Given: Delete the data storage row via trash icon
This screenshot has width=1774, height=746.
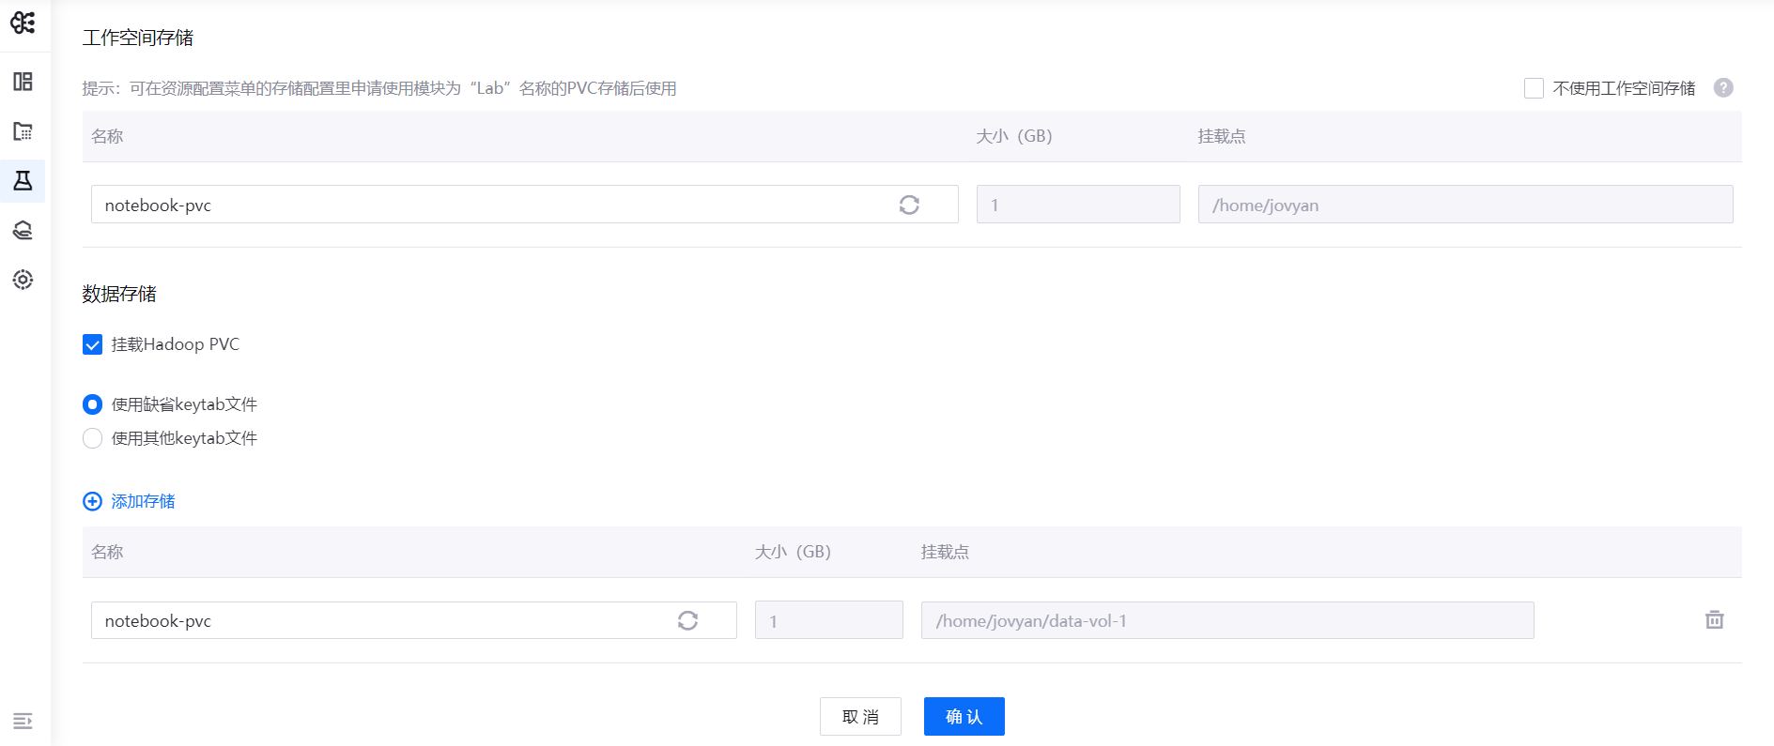Looking at the screenshot, I should [1714, 620].
